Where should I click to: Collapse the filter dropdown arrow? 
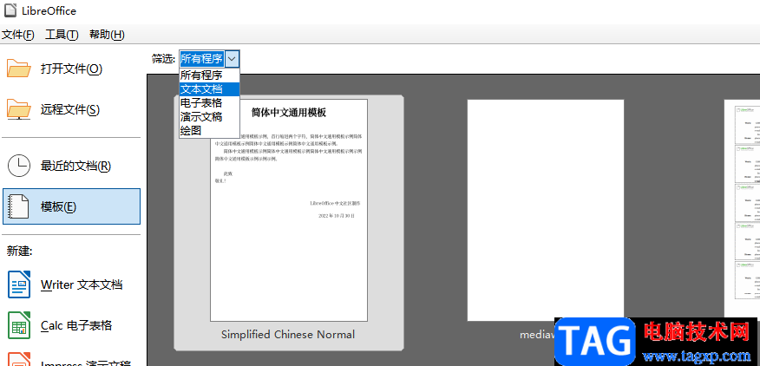pyautogui.click(x=233, y=59)
